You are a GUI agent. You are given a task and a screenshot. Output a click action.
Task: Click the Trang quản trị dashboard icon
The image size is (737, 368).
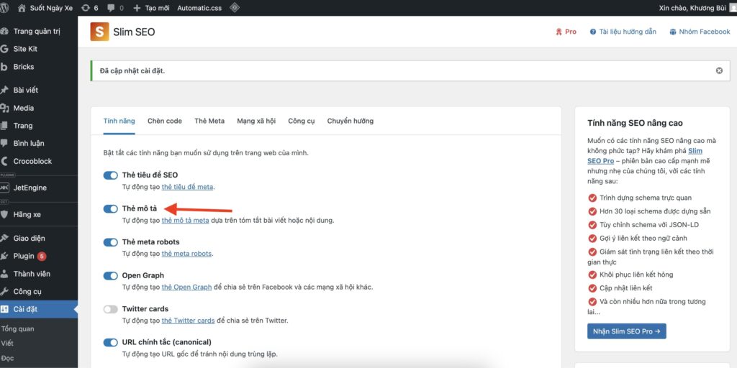tap(4, 32)
